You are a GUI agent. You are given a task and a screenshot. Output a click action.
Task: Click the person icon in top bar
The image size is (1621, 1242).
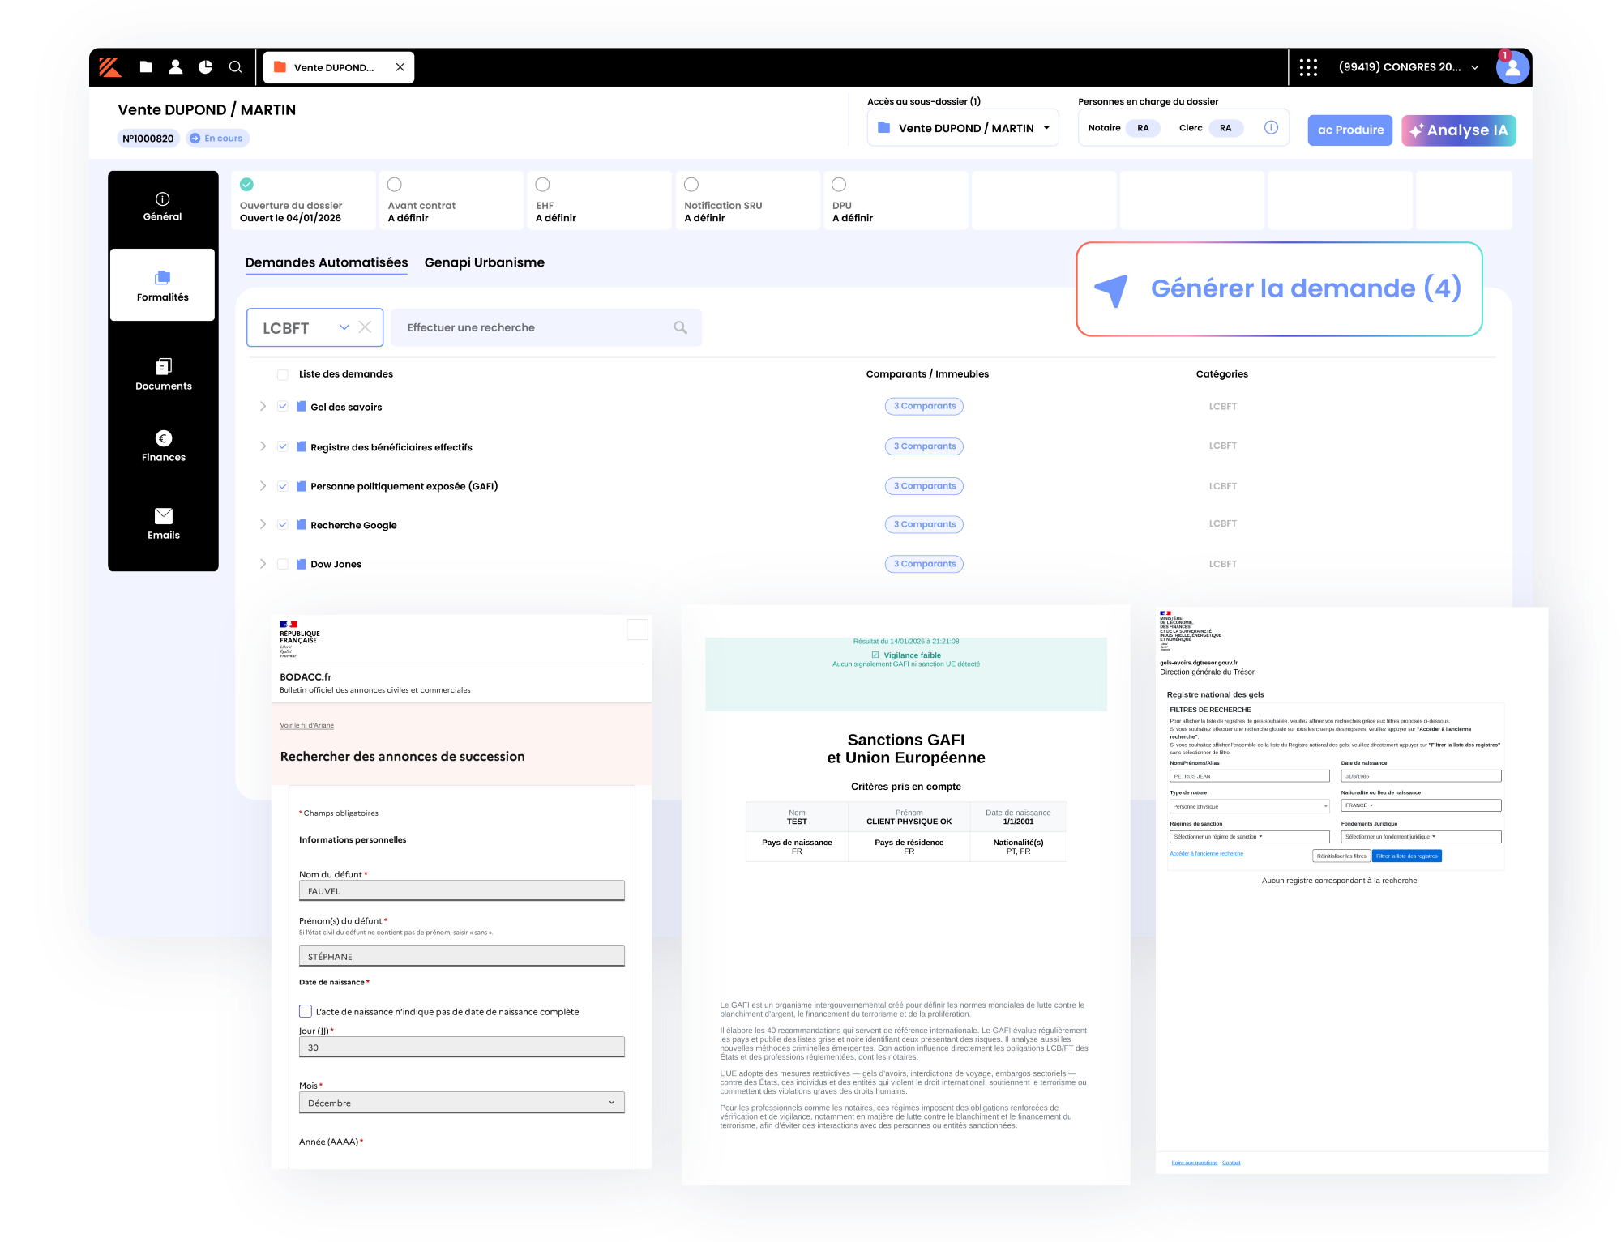[x=175, y=67]
